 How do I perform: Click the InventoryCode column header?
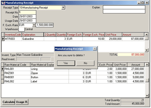click(13, 35)
